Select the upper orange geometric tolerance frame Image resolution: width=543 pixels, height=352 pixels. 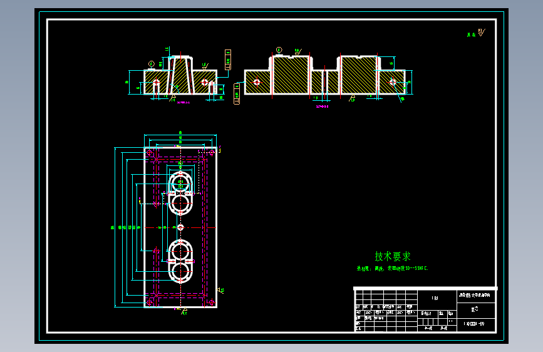(228, 60)
